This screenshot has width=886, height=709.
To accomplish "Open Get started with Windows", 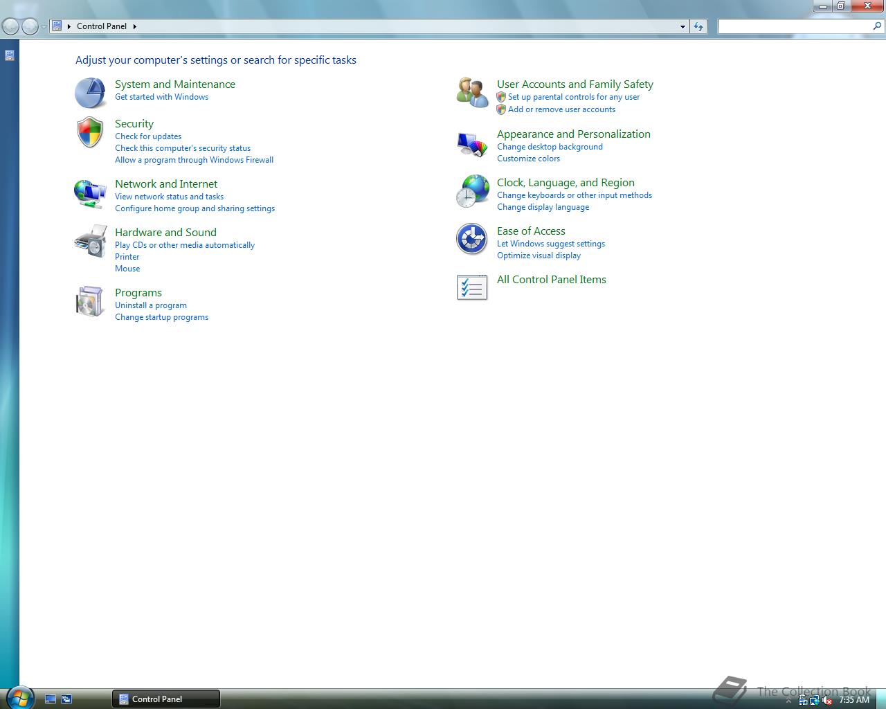I will click(161, 97).
